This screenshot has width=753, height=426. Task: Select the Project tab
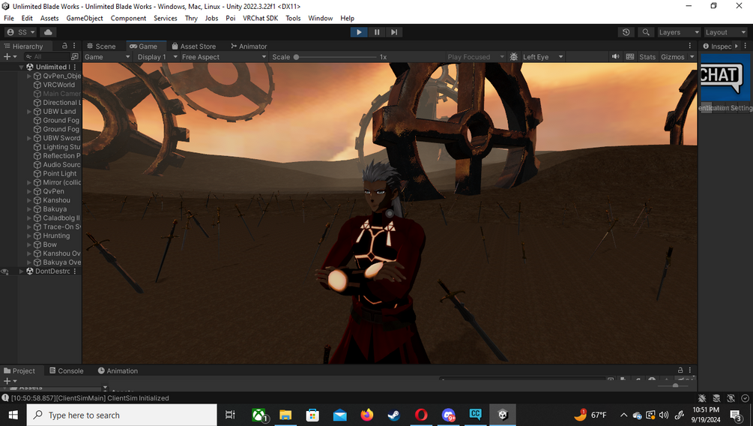point(19,370)
